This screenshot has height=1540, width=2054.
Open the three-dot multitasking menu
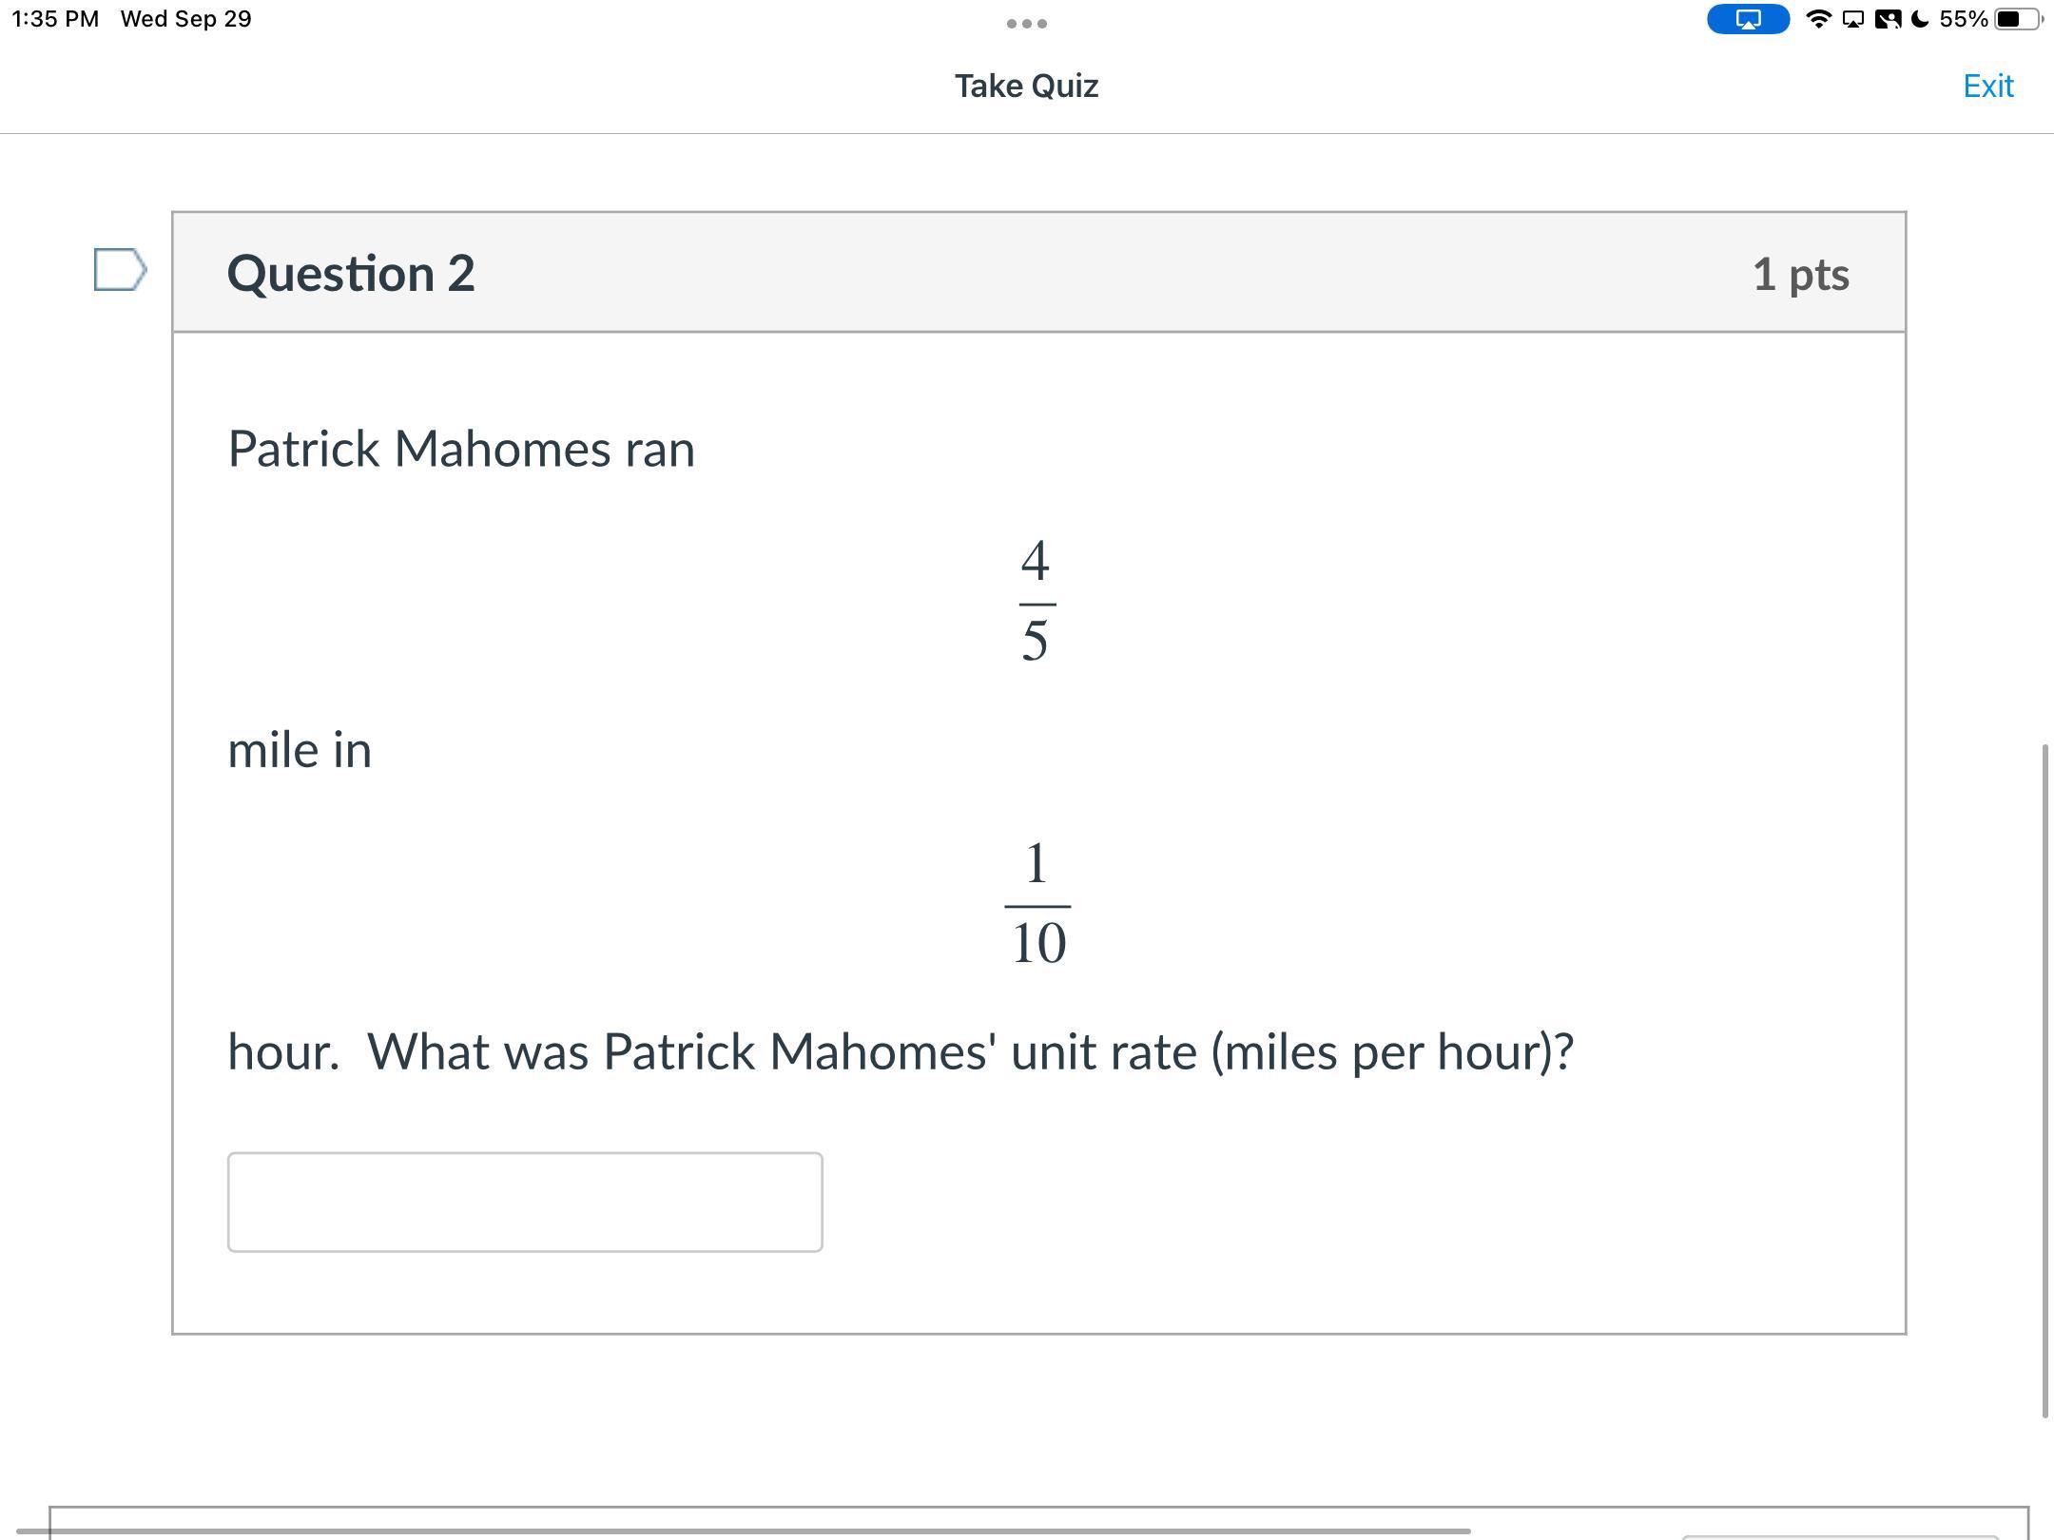point(1027,23)
